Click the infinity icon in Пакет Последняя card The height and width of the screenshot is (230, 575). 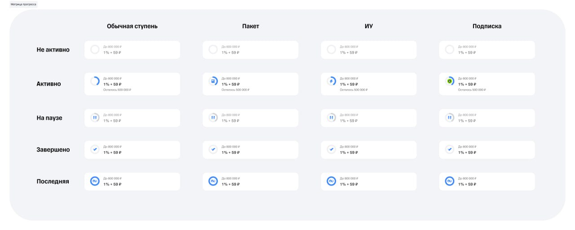tap(213, 181)
